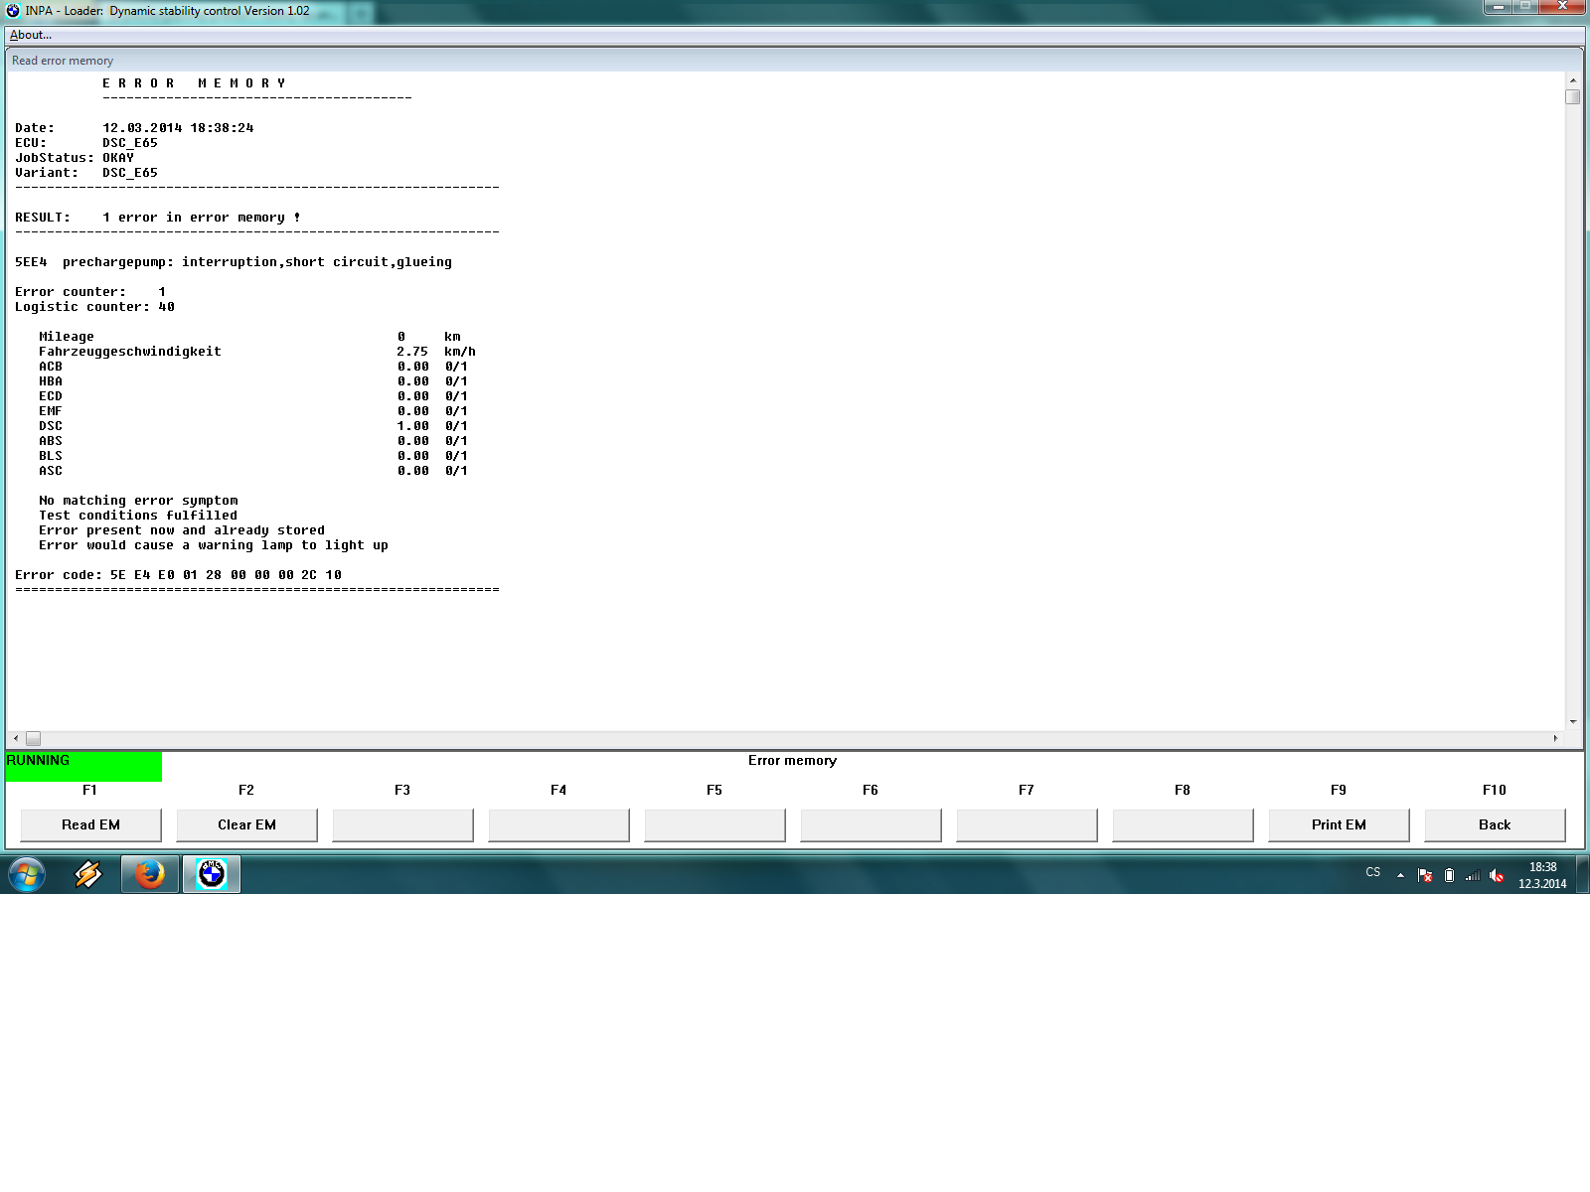1590x1192 pixels.
Task: Click the 'Read error memory' header text
Action: tap(63, 61)
